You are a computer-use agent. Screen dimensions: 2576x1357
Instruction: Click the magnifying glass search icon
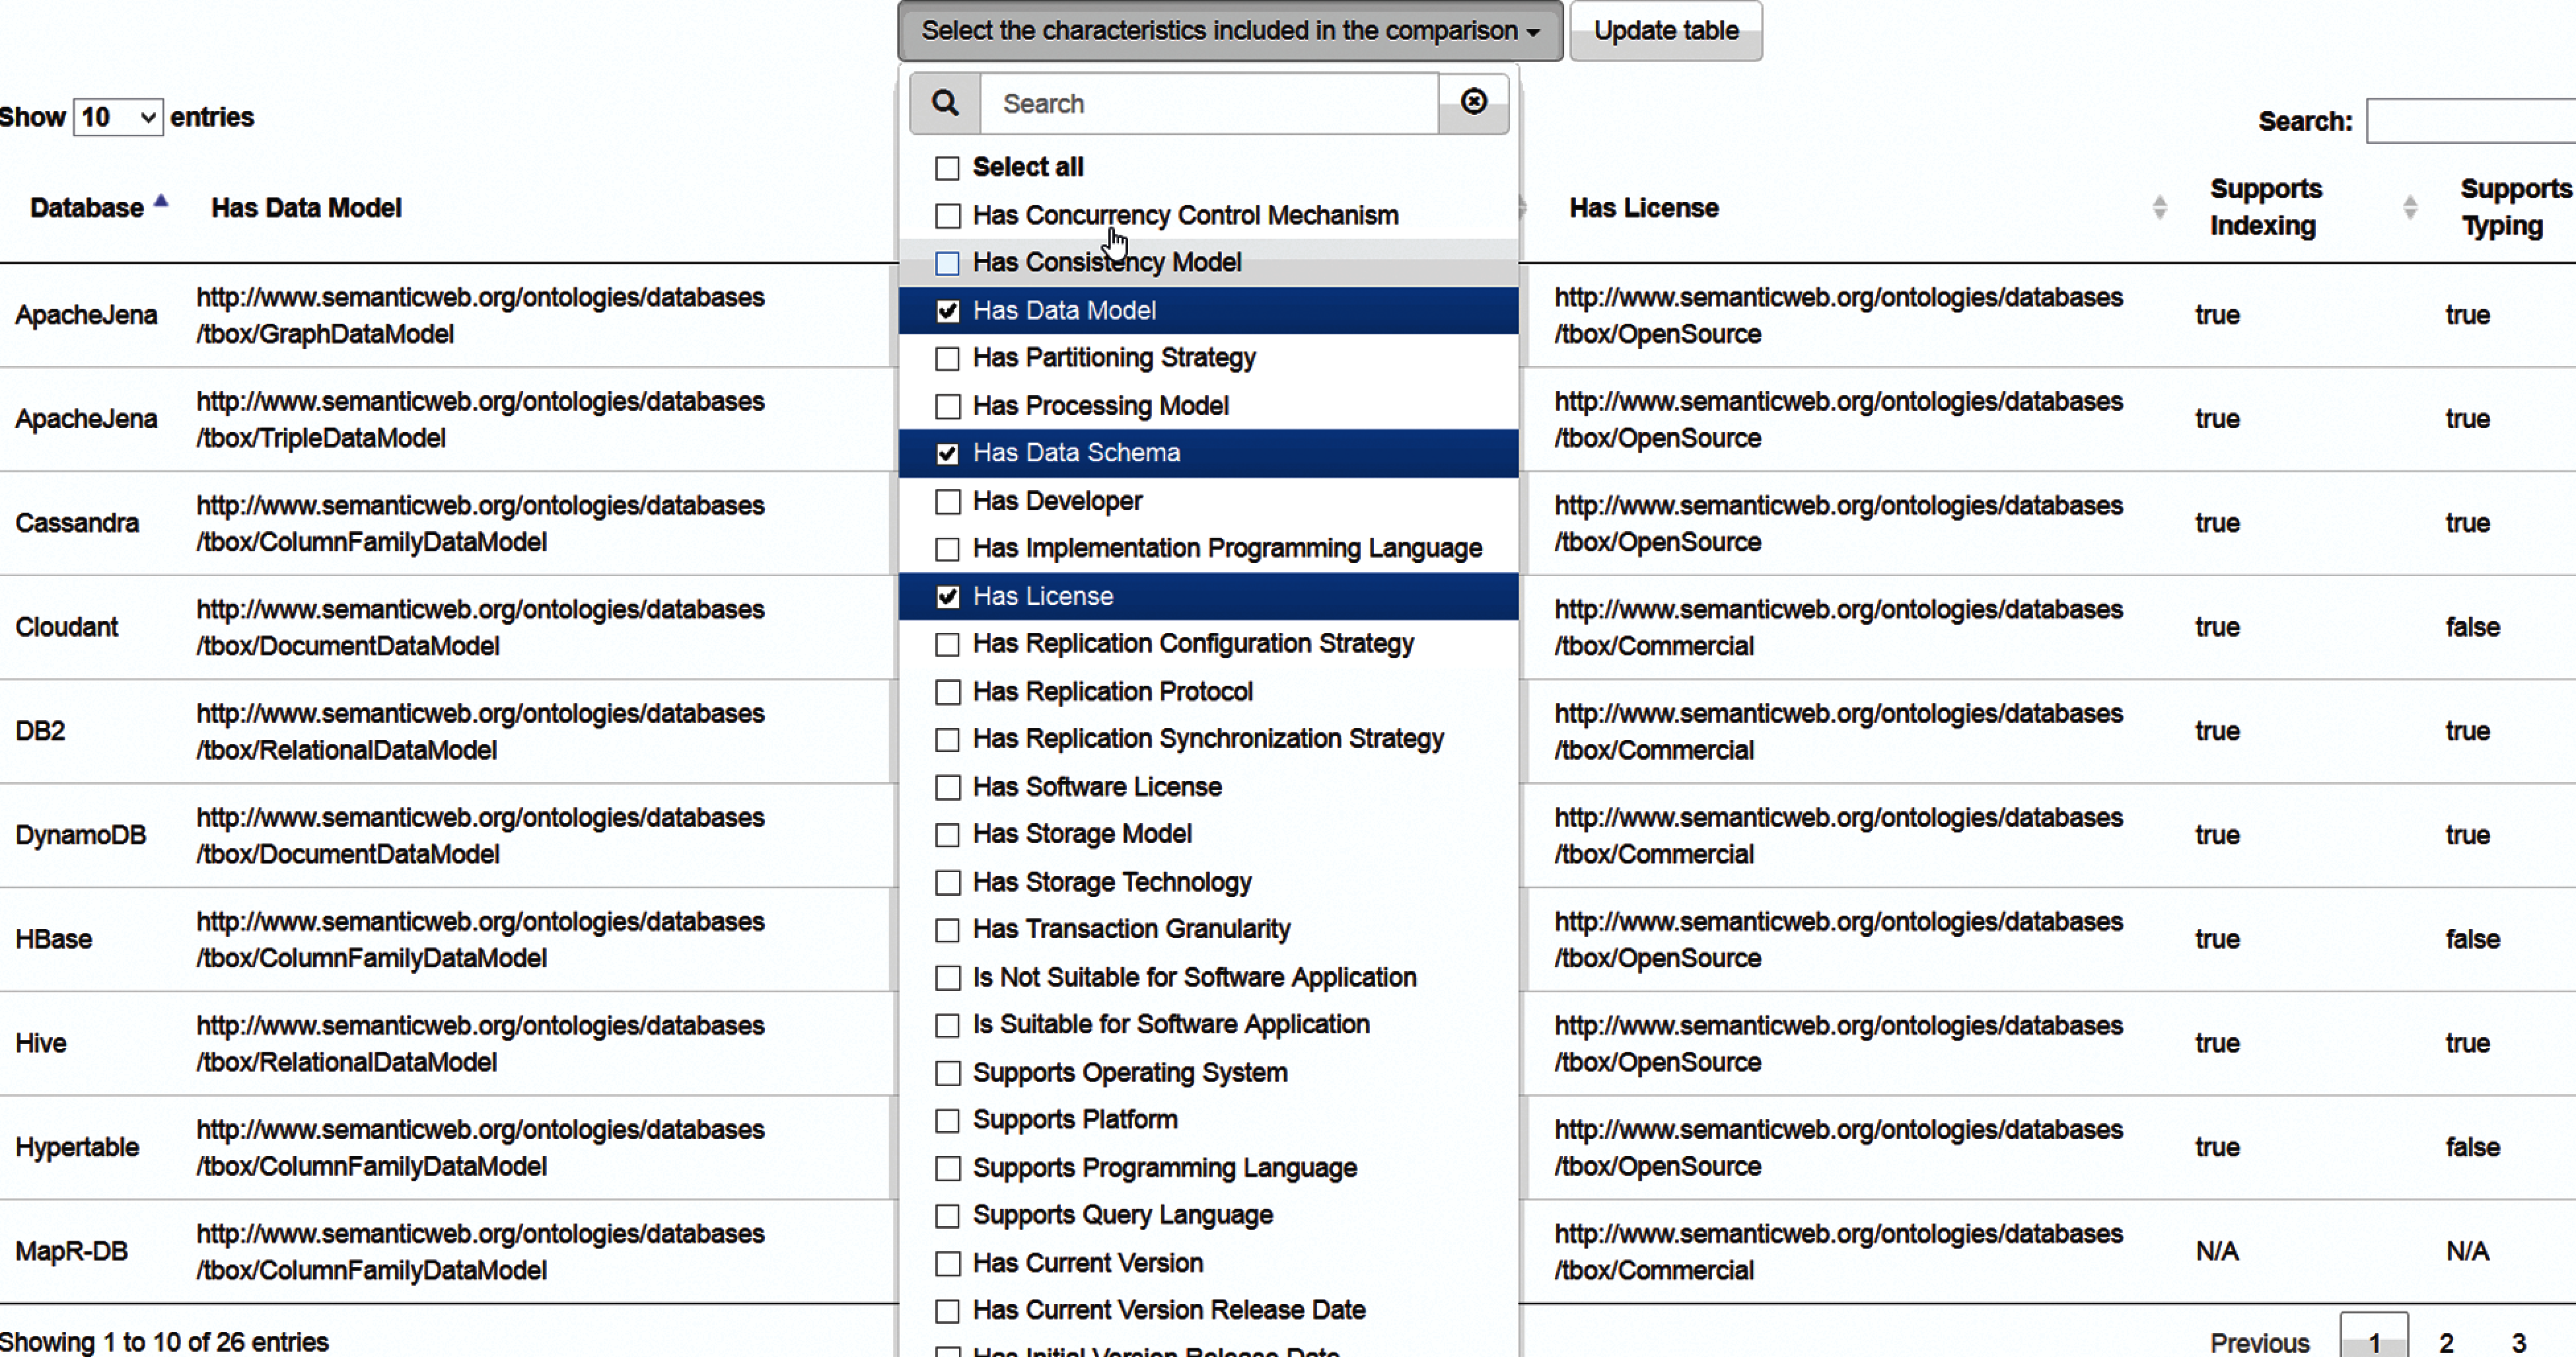pos(944,103)
